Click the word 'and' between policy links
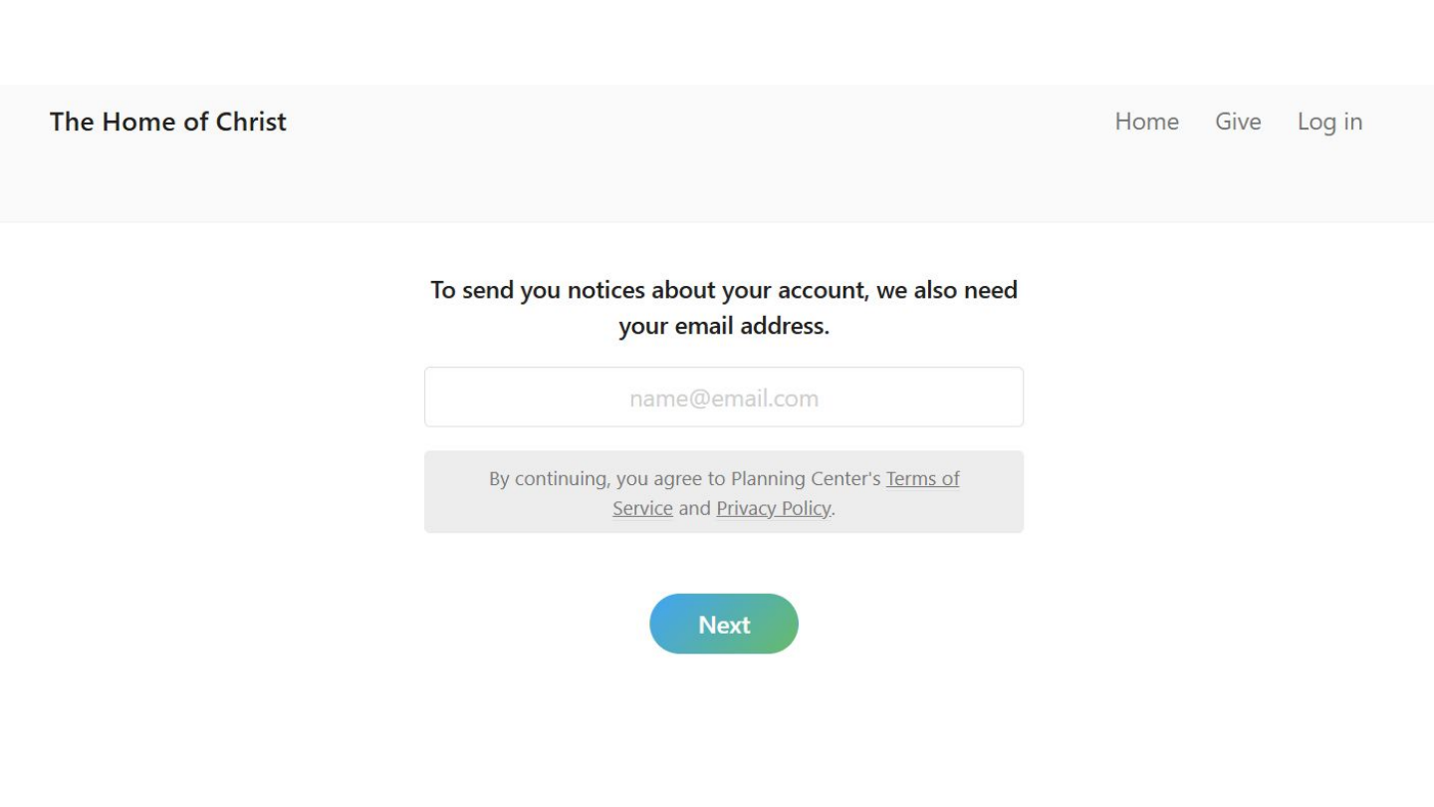This screenshot has width=1434, height=807. pos(695,508)
